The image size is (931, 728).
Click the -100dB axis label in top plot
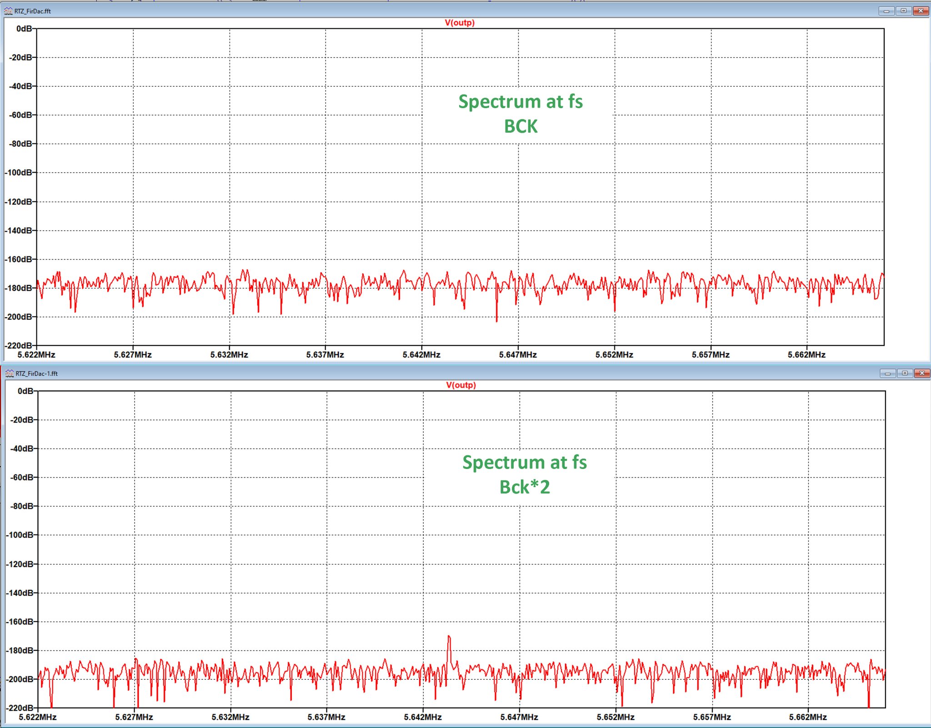[19, 173]
